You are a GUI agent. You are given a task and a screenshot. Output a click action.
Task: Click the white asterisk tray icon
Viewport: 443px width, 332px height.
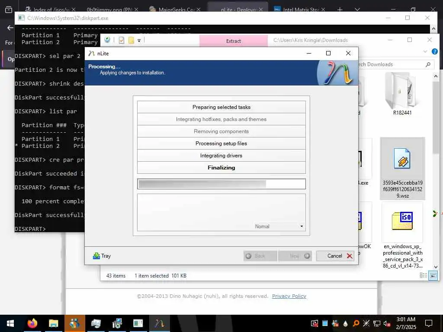click(366, 323)
